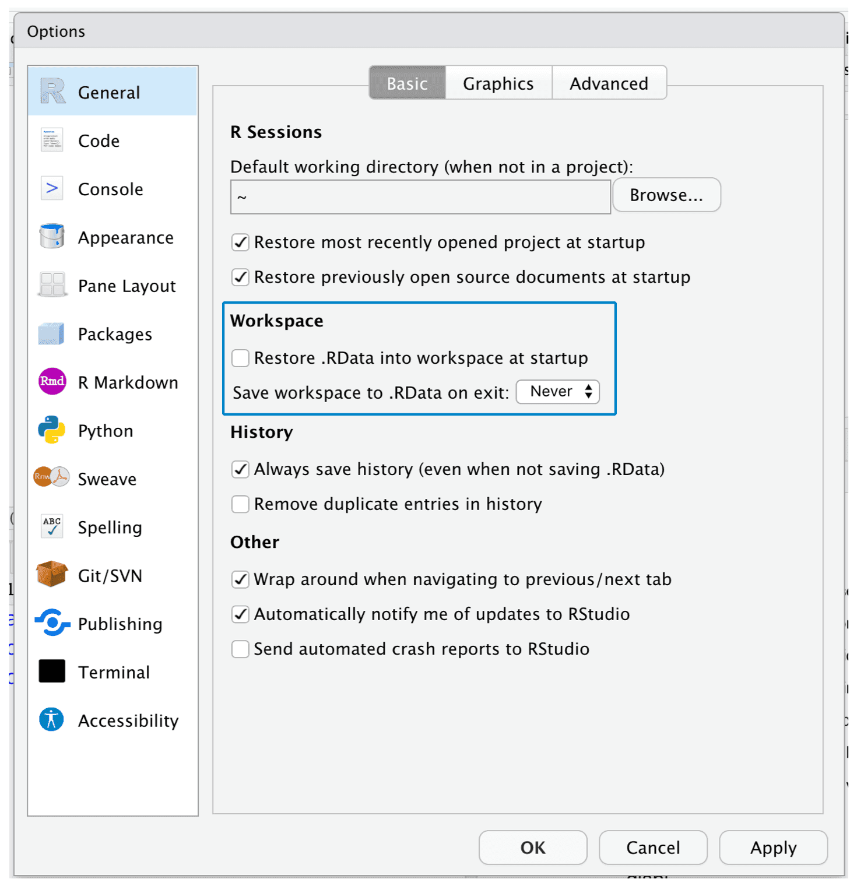Image resolution: width=857 pixels, height=886 pixels.
Task: Click the R Markdown Rmd icon
Action: pos(52,382)
